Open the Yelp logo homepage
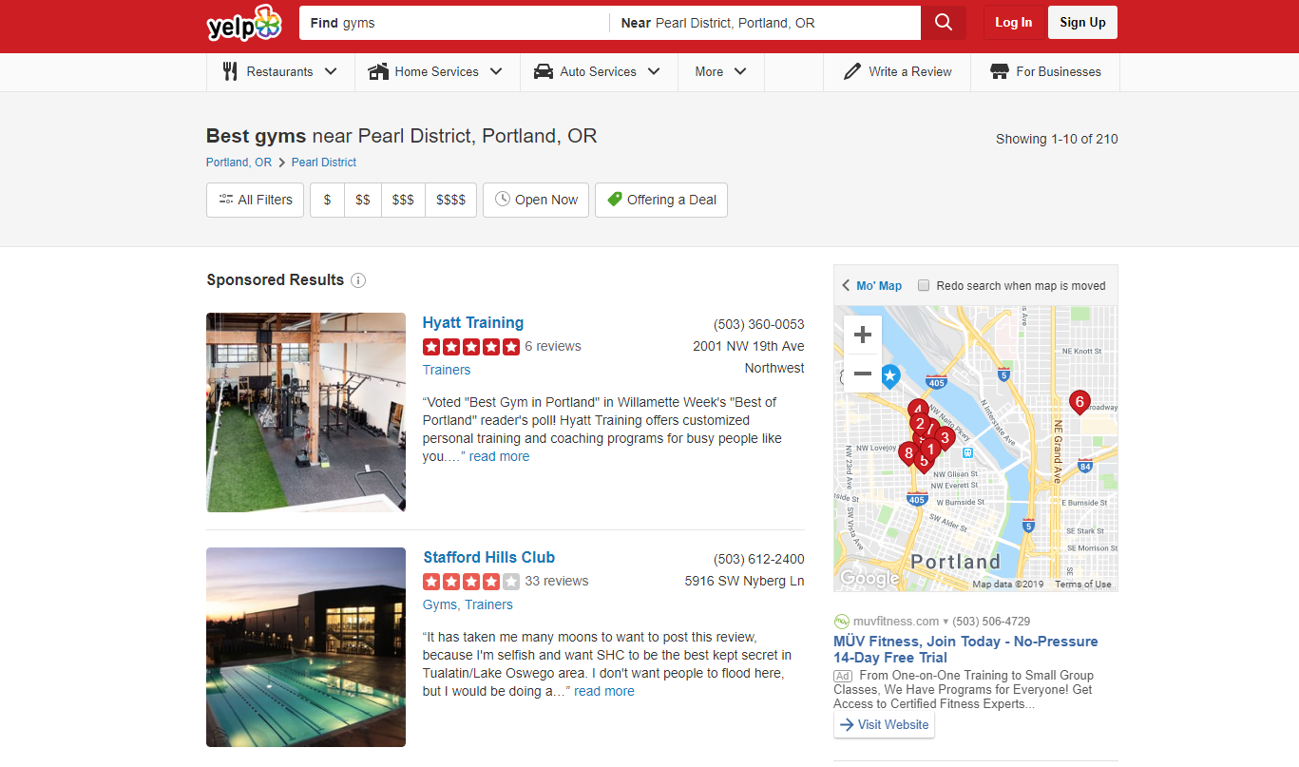Viewport: 1299px width, 767px height. point(244,24)
